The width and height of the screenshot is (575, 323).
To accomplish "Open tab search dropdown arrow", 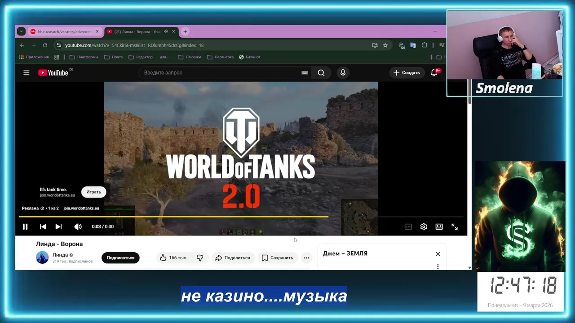I will (x=21, y=32).
